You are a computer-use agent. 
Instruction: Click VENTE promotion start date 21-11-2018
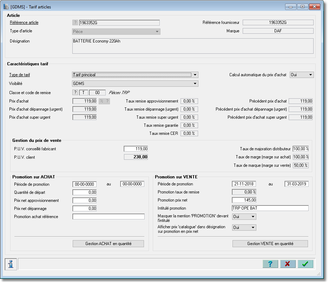click(x=244, y=184)
